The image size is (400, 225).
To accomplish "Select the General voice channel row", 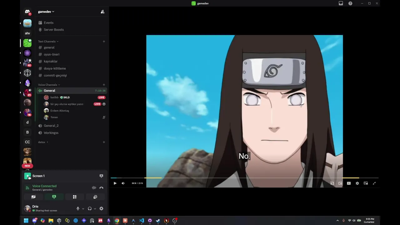I will click(72, 91).
